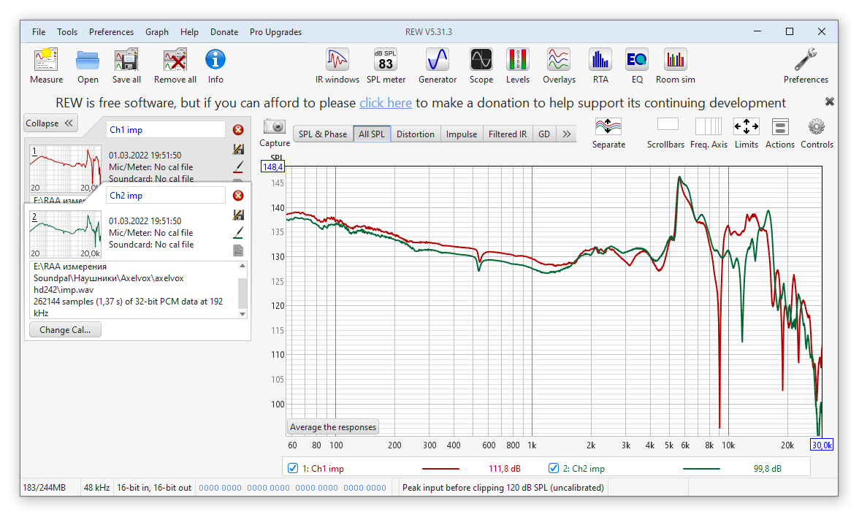Edit the Ch2 imp name field
This screenshot has width=859, height=517.
165,196
